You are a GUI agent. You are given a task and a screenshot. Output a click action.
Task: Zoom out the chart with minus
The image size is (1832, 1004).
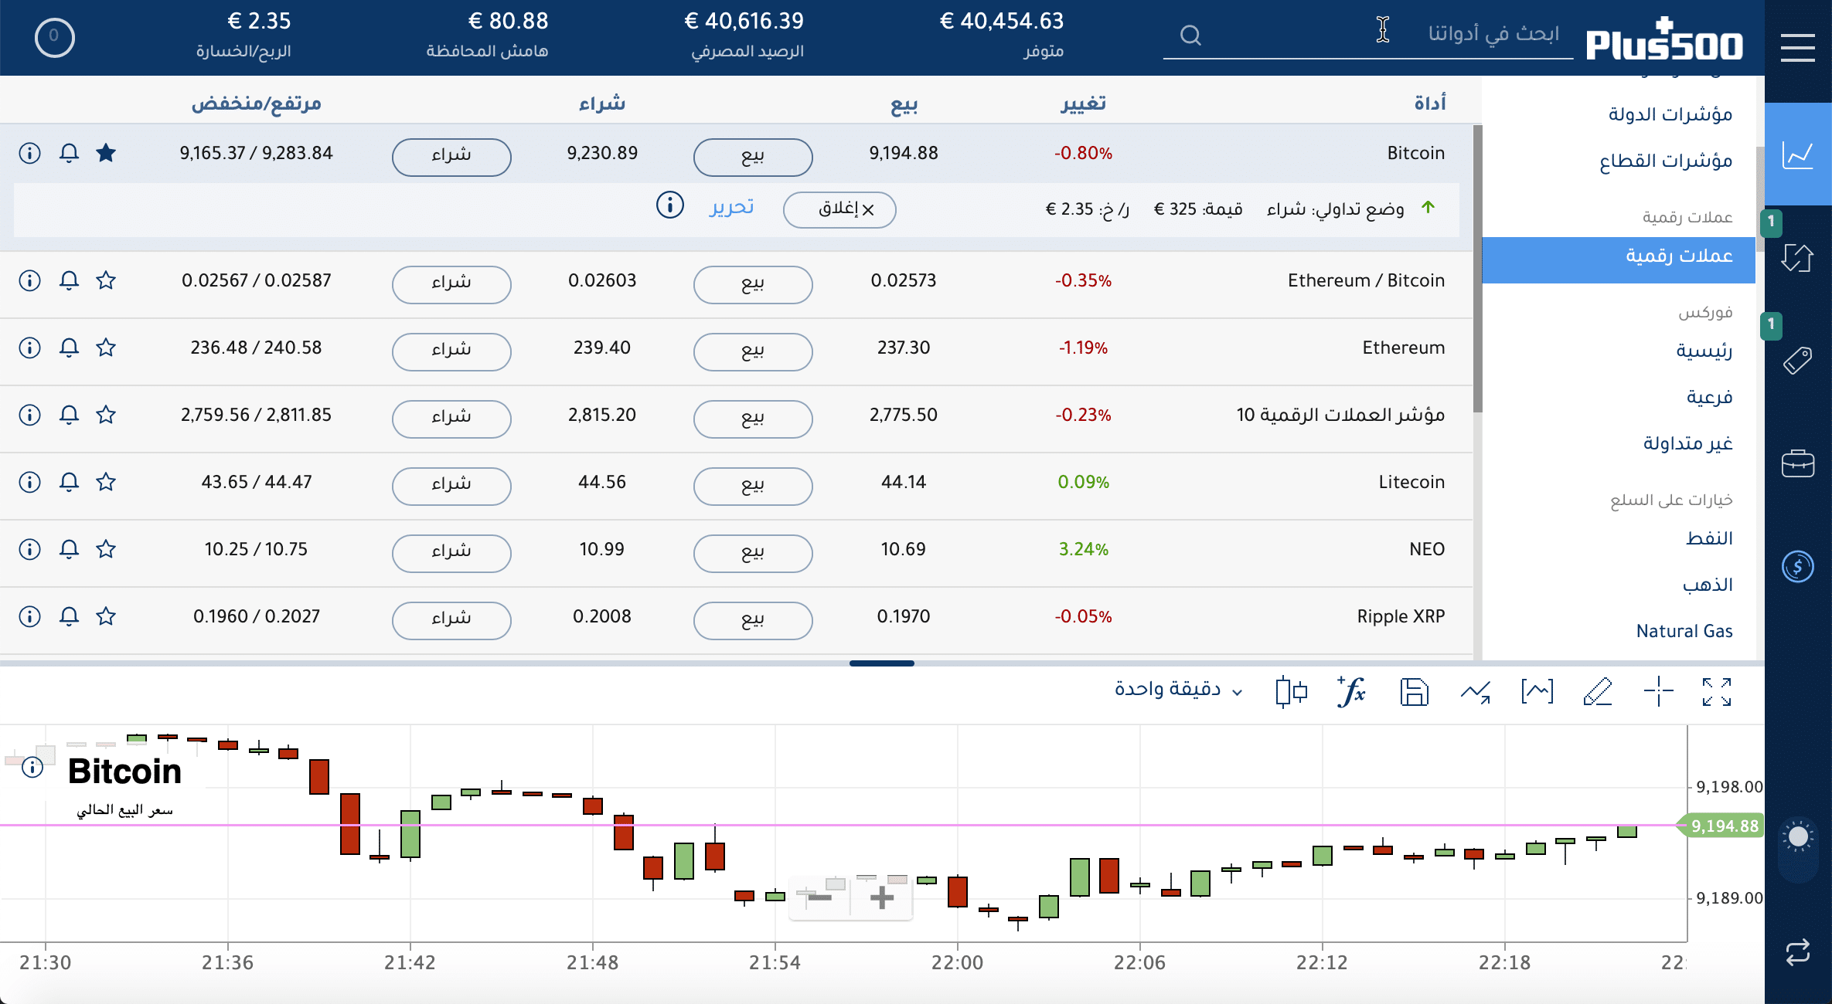tap(819, 897)
